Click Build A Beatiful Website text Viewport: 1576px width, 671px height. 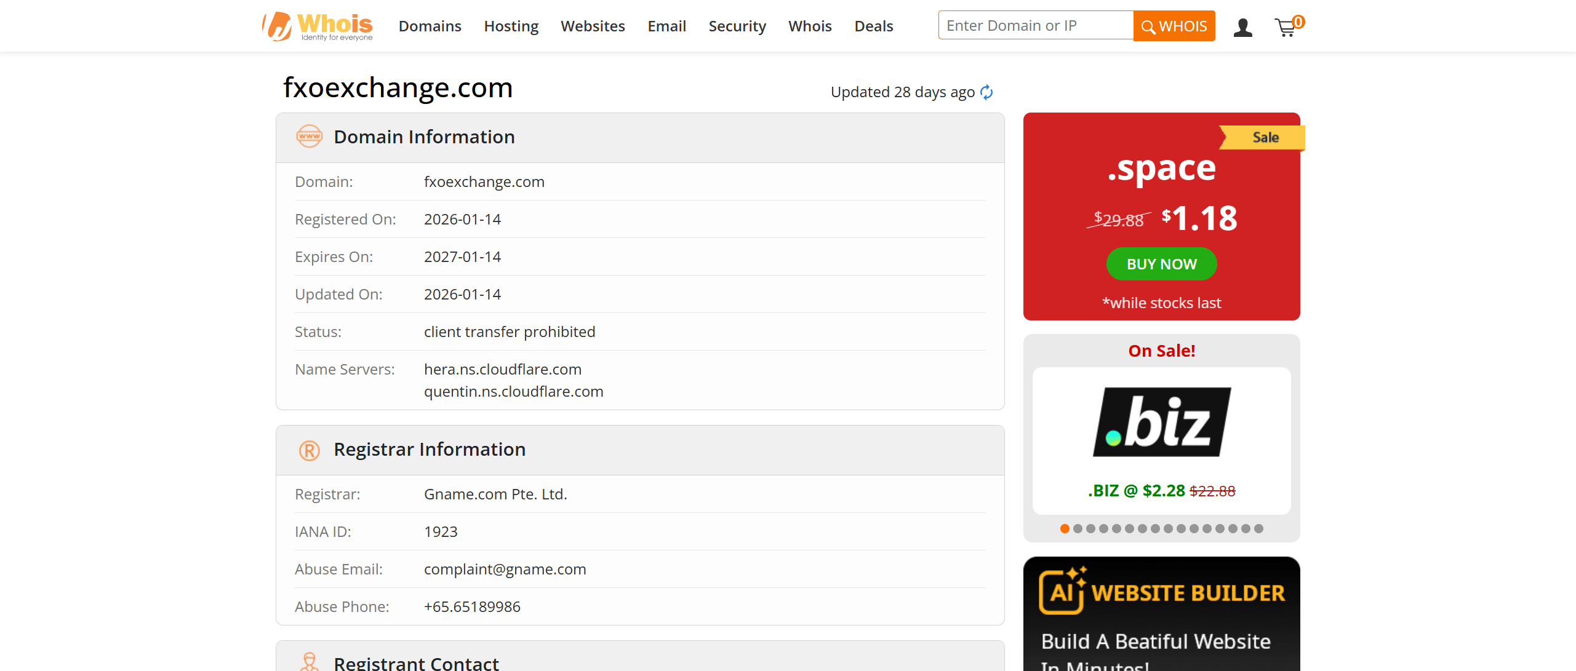pyautogui.click(x=1156, y=641)
